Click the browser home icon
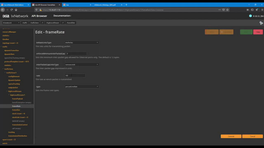Viewport: 264px width, 148px height. click(x=16, y=10)
